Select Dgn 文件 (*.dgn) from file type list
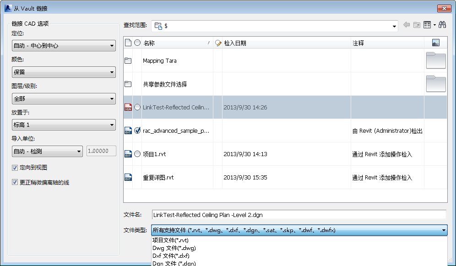Image resolution: width=456 pixels, height=266 pixels. pos(174,263)
